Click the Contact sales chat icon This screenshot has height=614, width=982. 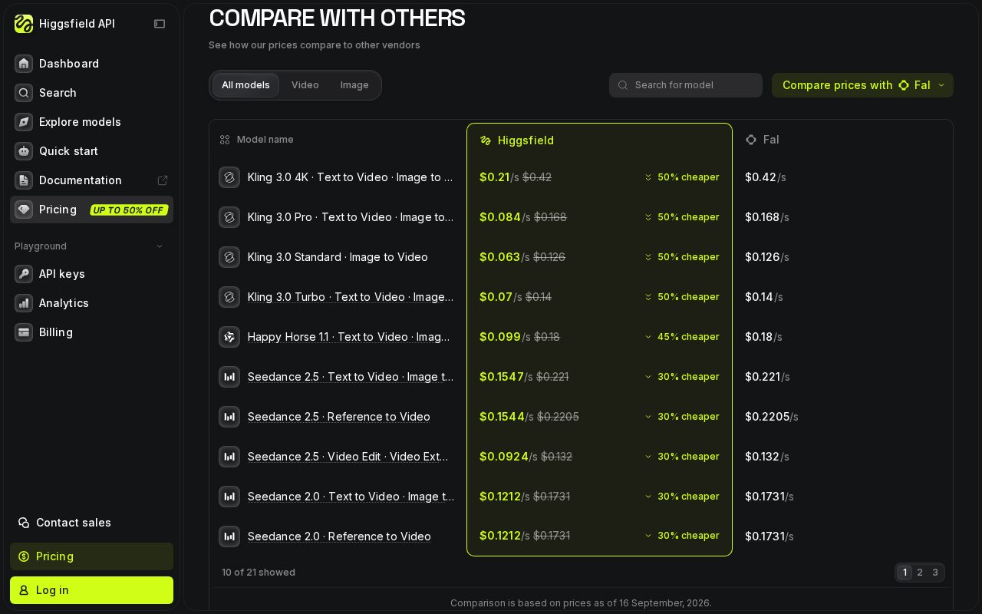(24, 523)
